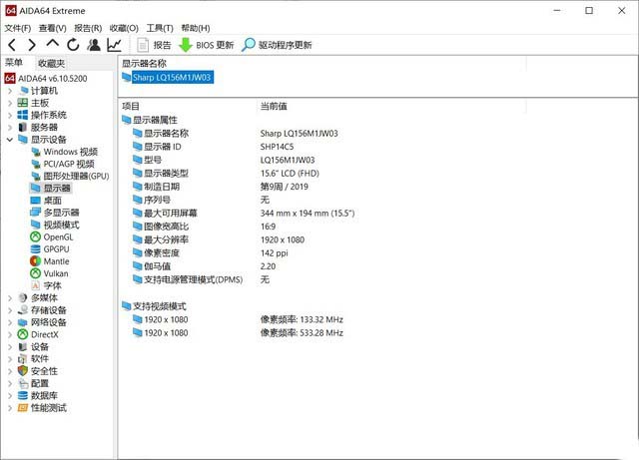This screenshot has height=460, width=639.
Task: Open the 查看(V) menu
Action: 53,28
